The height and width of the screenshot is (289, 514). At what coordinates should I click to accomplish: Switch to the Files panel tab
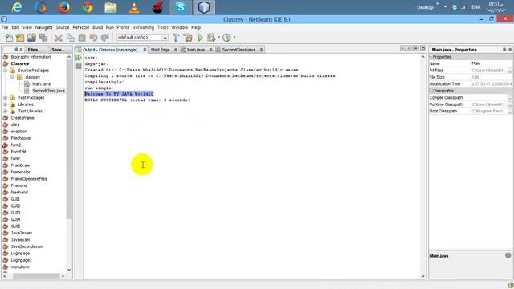click(x=33, y=50)
